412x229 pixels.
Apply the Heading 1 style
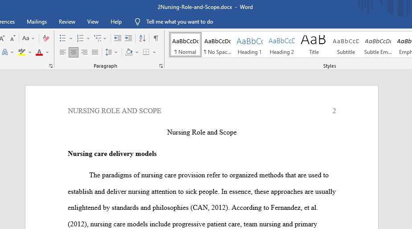(x=250, y=45)
